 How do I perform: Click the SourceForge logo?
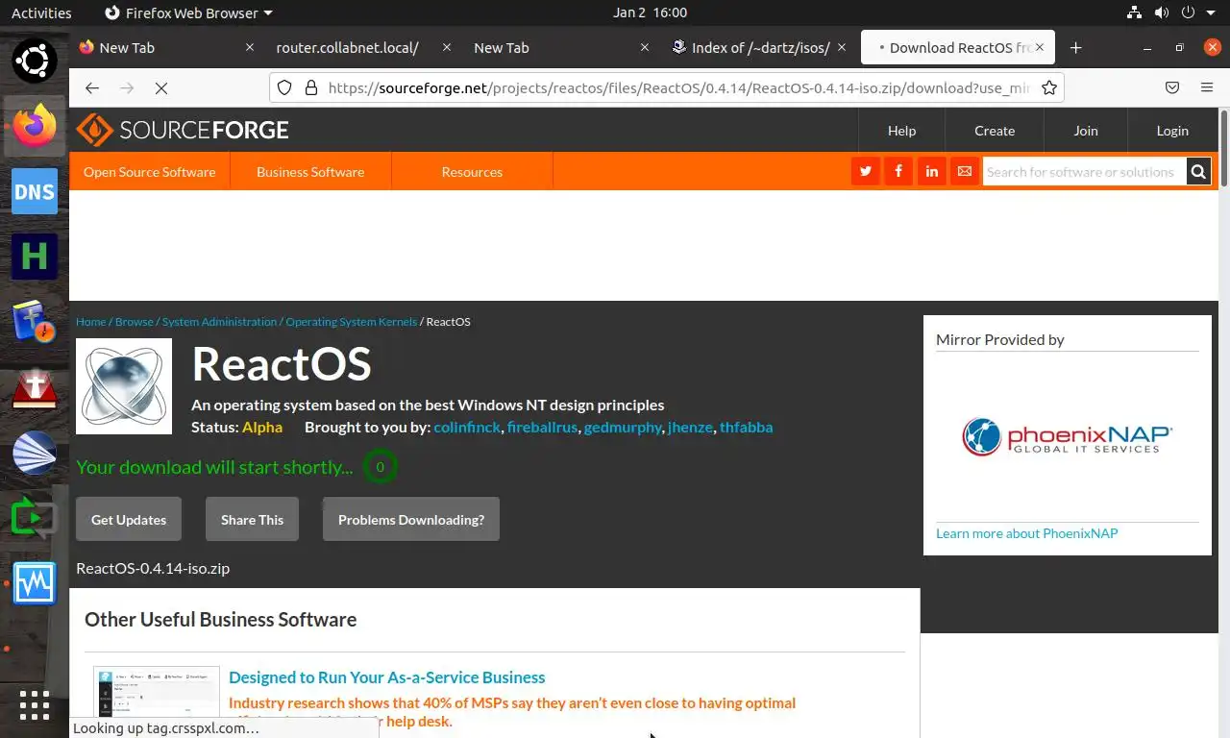[183, 130]
